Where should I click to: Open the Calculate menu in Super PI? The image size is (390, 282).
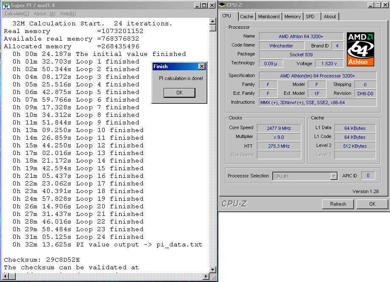pos(17,14)
